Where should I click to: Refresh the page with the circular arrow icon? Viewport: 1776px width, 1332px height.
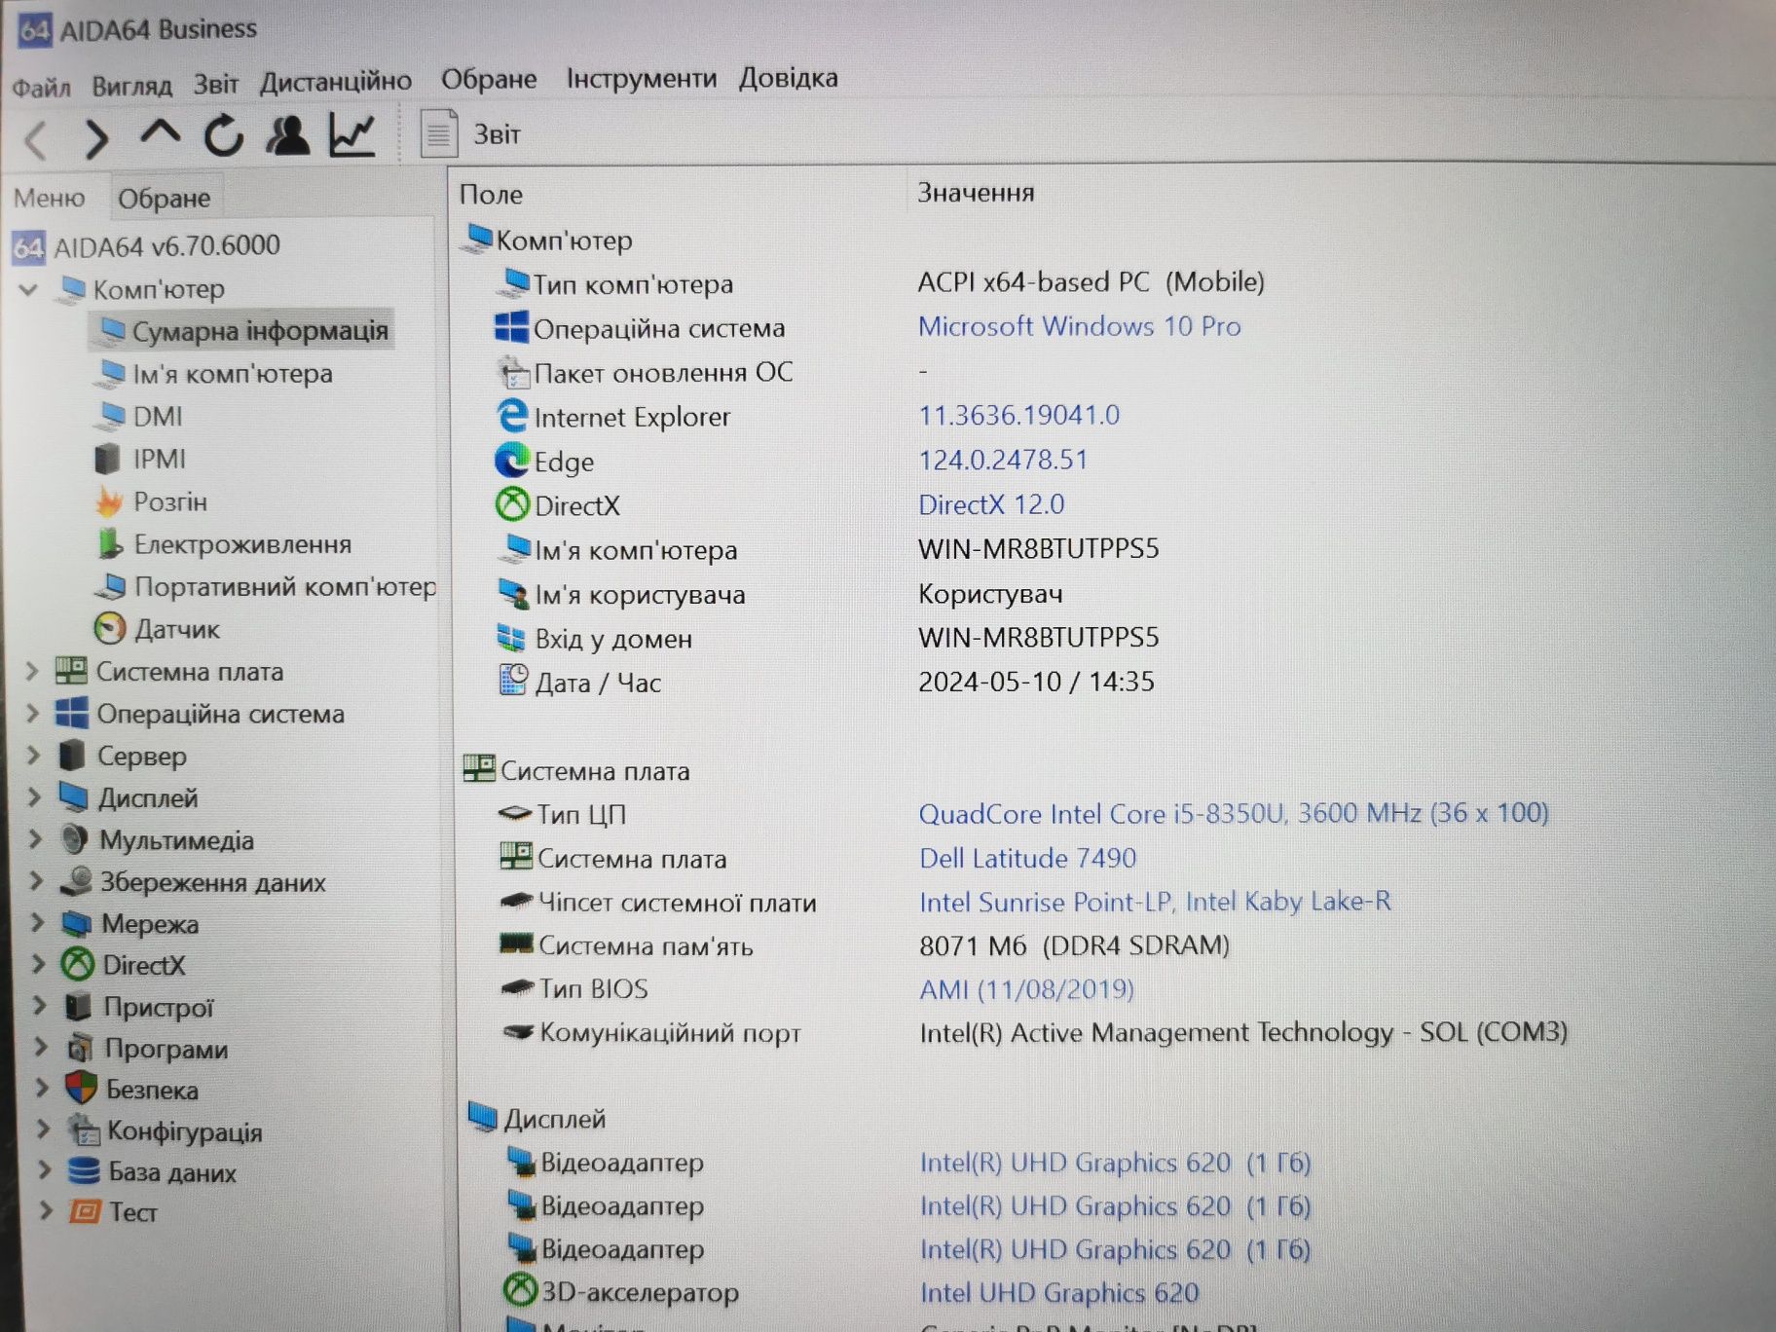coord(224,135)
